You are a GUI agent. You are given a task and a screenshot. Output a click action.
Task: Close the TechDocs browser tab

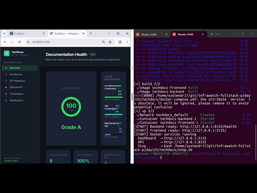(84, 33)
